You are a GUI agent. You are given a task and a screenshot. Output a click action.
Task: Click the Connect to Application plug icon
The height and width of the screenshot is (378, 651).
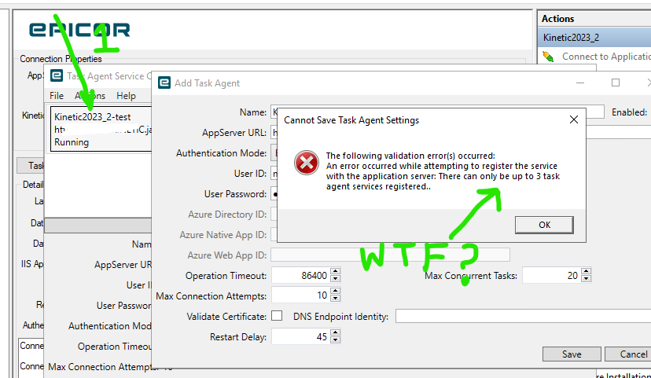pos(548,57)
